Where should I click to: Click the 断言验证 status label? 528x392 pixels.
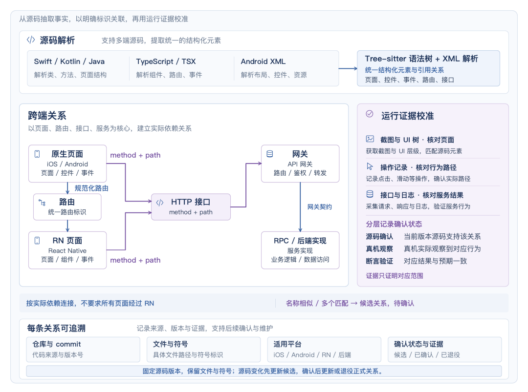point(379,261)
